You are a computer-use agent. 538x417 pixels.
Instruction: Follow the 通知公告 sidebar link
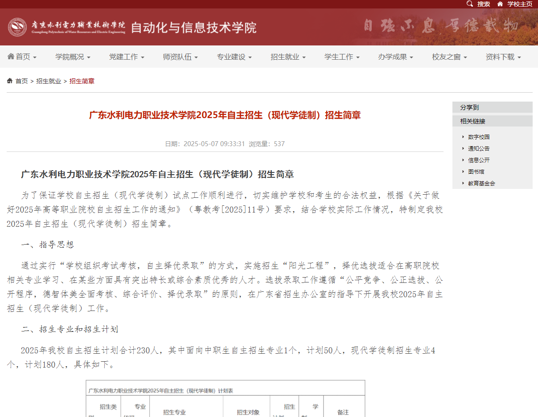click(479, 148)
